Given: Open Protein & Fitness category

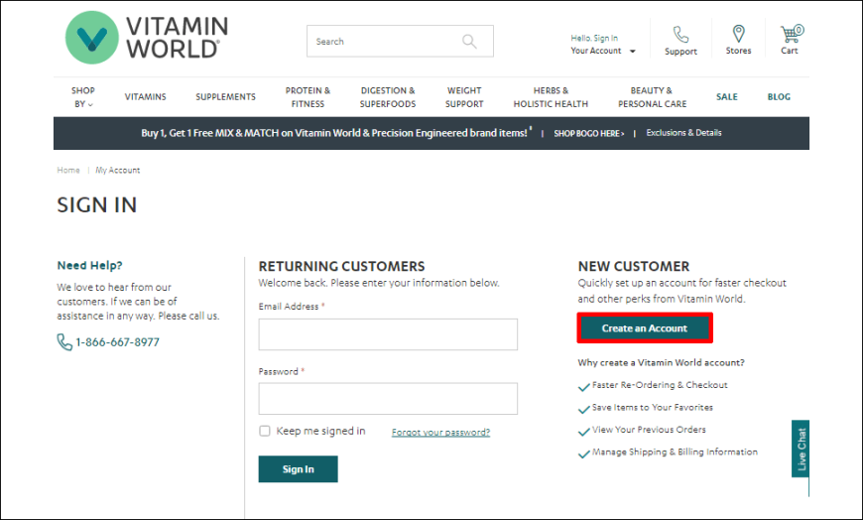Looking at the screenshot, I should 308,97.
